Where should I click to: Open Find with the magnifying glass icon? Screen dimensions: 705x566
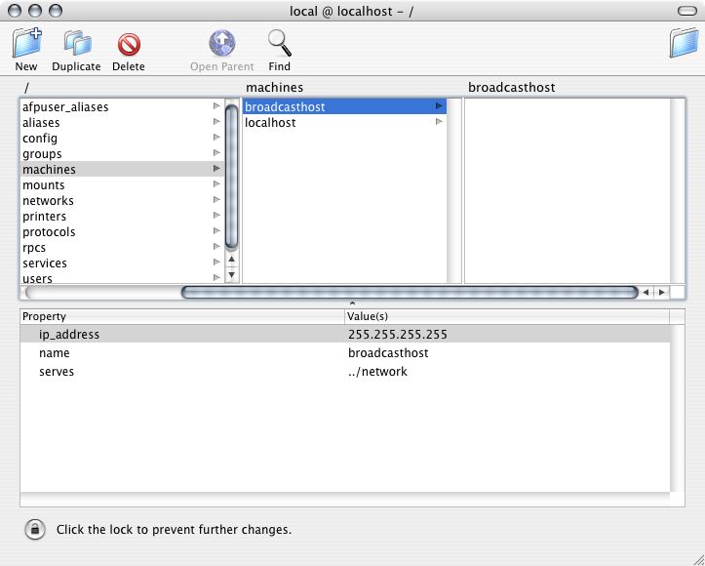[280, 44]
